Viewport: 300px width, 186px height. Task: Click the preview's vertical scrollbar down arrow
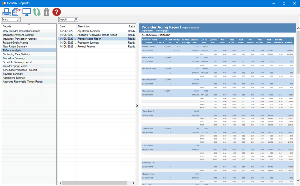[x=298, y=180]
